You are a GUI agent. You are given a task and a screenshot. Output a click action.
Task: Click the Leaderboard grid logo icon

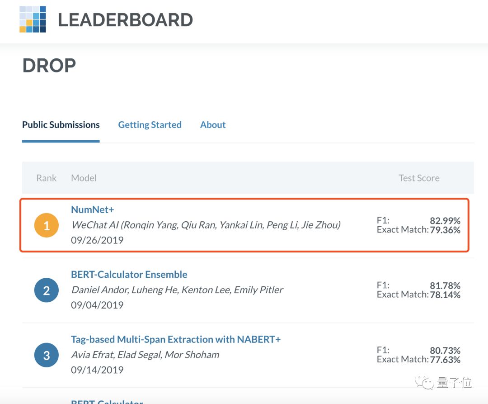33,19
